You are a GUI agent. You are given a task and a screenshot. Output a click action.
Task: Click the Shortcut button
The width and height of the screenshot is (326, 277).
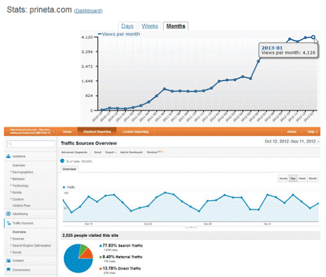coord(155,152)
